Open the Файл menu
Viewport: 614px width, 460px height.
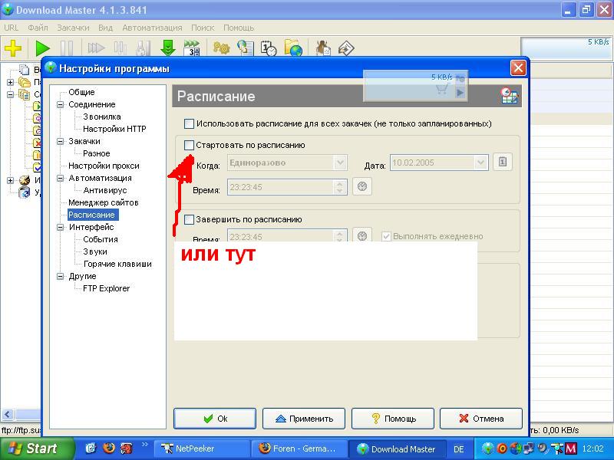pyautogui.click(x=38, y=28)
